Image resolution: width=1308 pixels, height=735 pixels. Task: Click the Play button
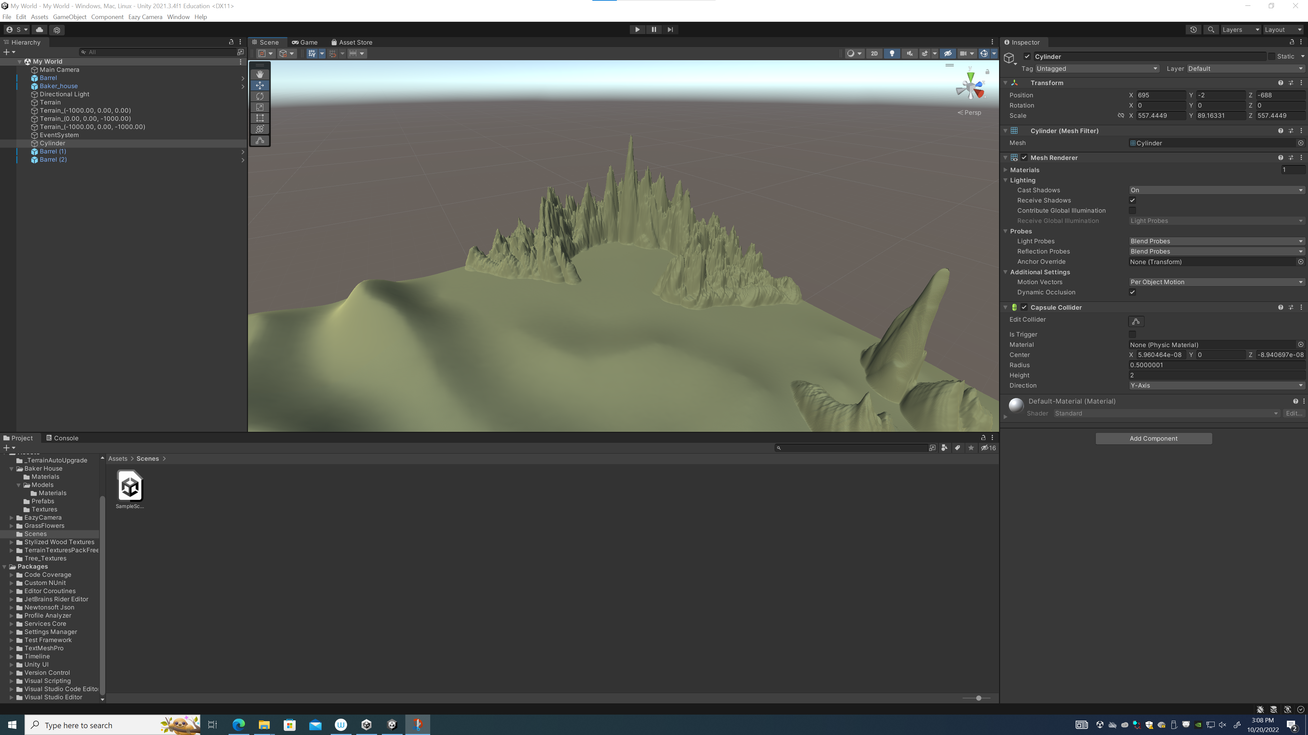click(637, 29)
